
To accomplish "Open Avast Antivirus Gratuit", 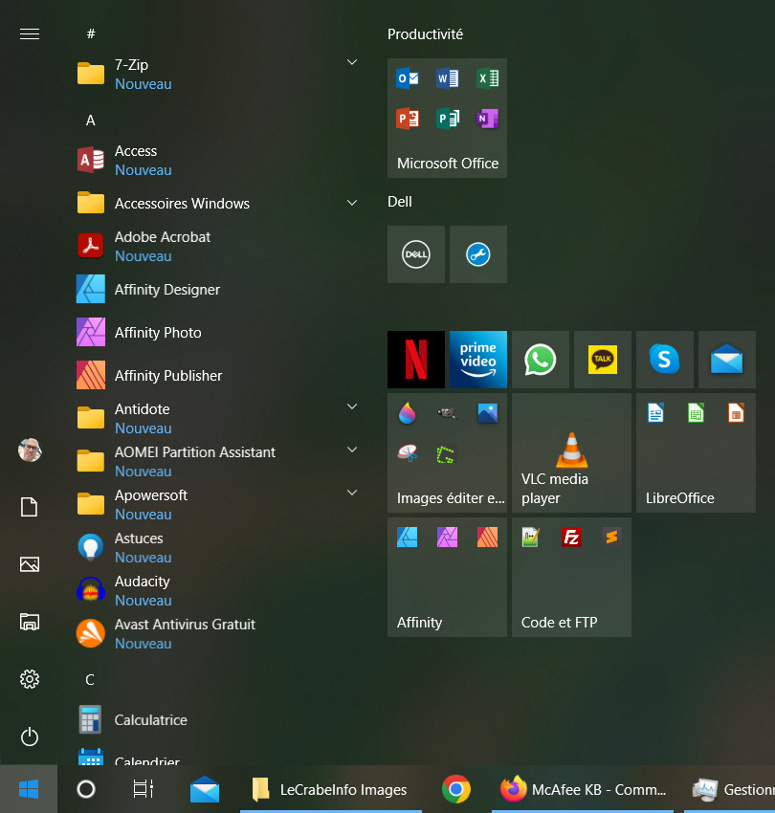I will [x=217, y=633].
